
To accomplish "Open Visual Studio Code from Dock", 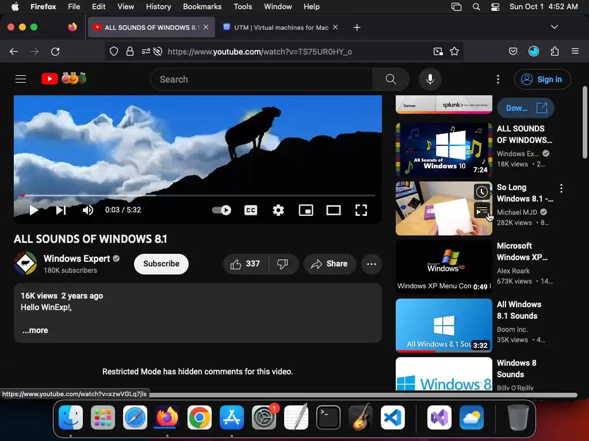I will pyautogui.click(x=392, y=417).
